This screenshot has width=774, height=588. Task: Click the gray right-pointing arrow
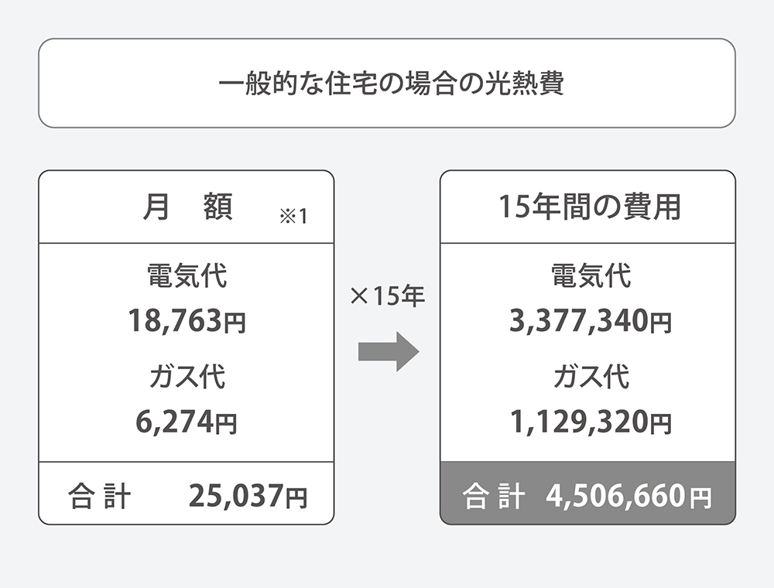389,351
